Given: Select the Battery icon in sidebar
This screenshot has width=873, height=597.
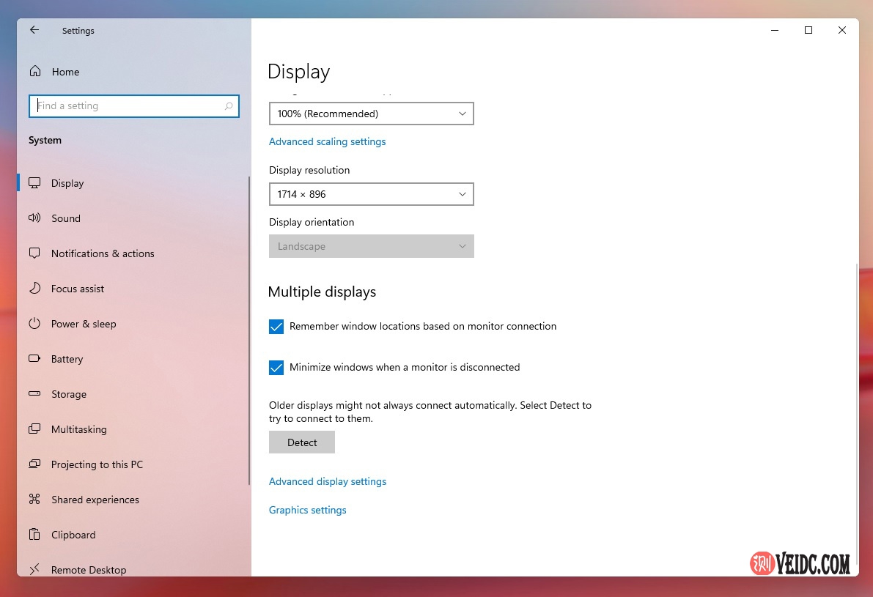Looking at the screenshot, I should coord(34,359).
